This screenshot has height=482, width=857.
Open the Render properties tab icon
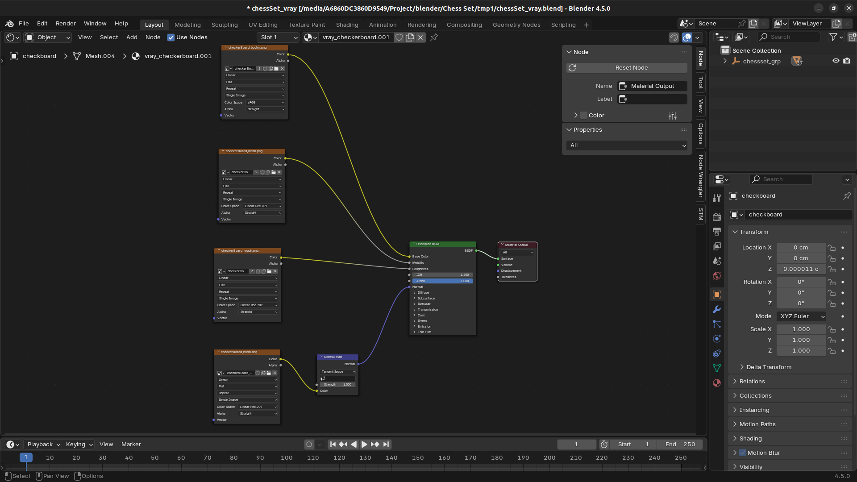717,217
